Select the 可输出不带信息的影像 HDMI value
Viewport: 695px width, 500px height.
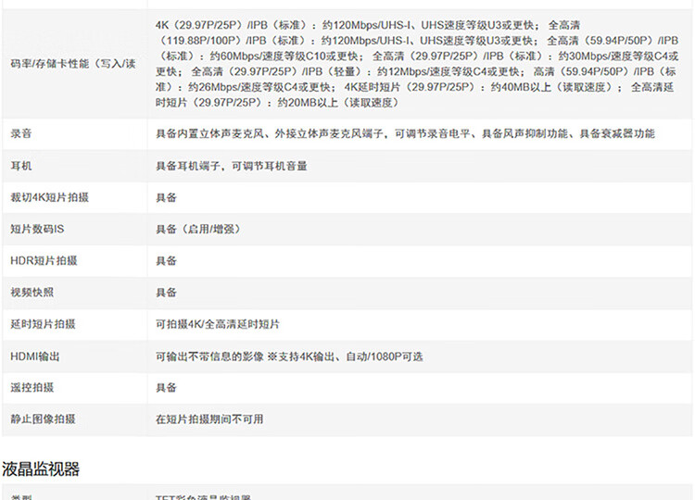tap(289, 356)
